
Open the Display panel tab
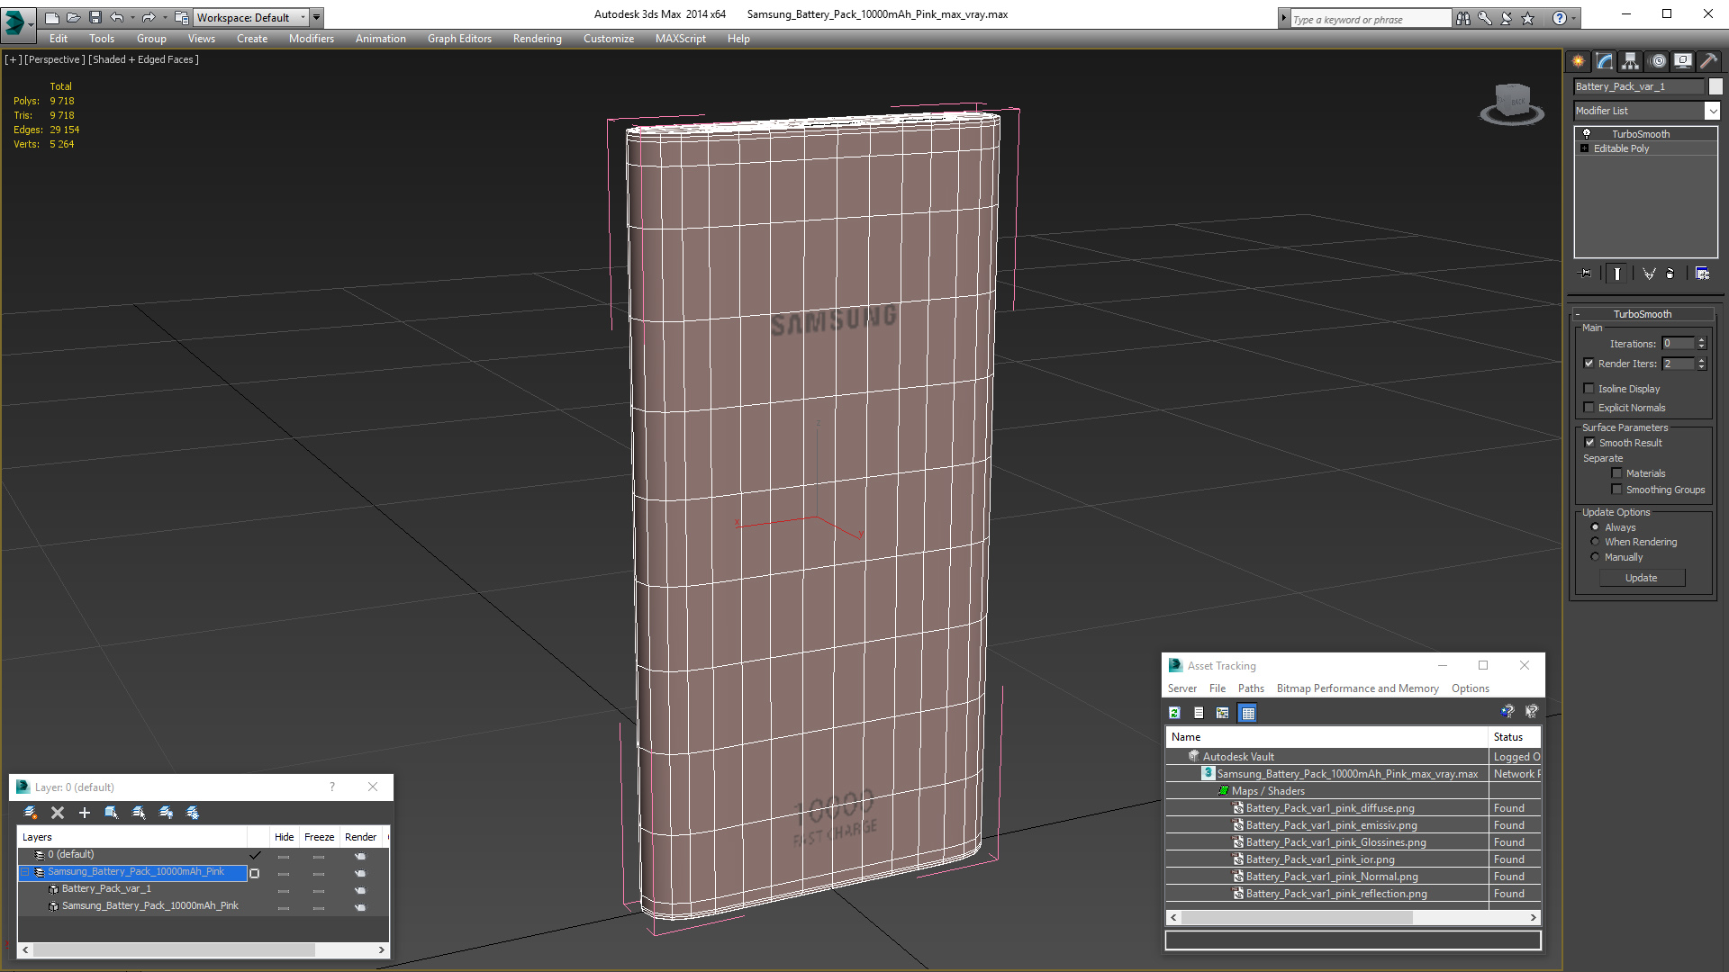pos(1682,61)
